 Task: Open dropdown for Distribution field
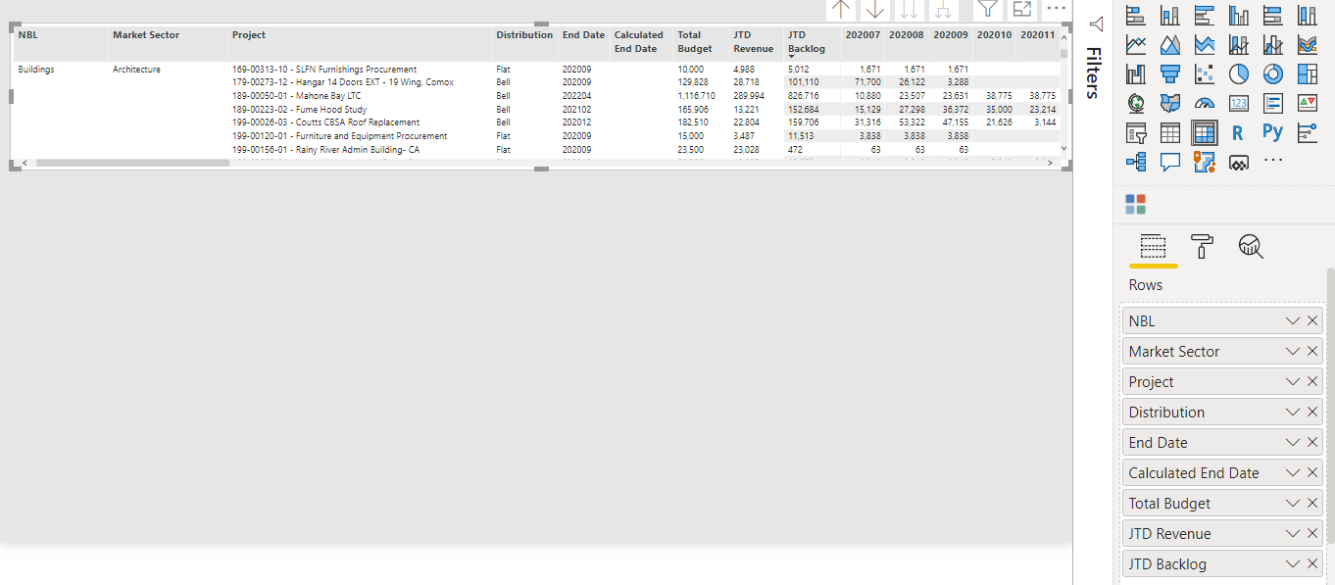pos(1293,413)
